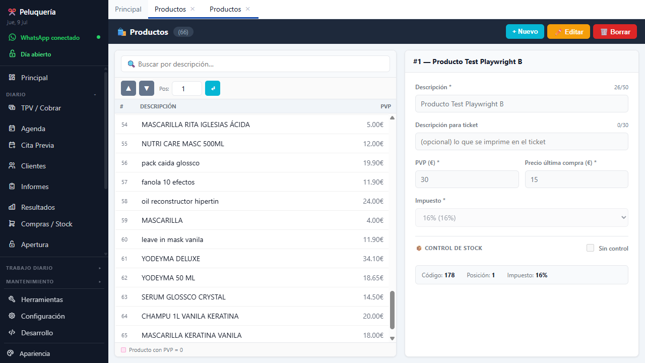Sort by the DESCRIPCIÓN column header

tap(158, 106)
